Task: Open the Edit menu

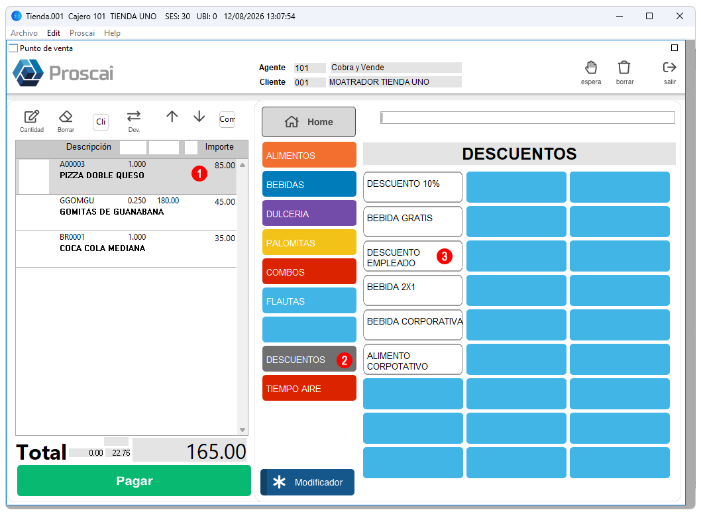Action: tap(54, 33)
